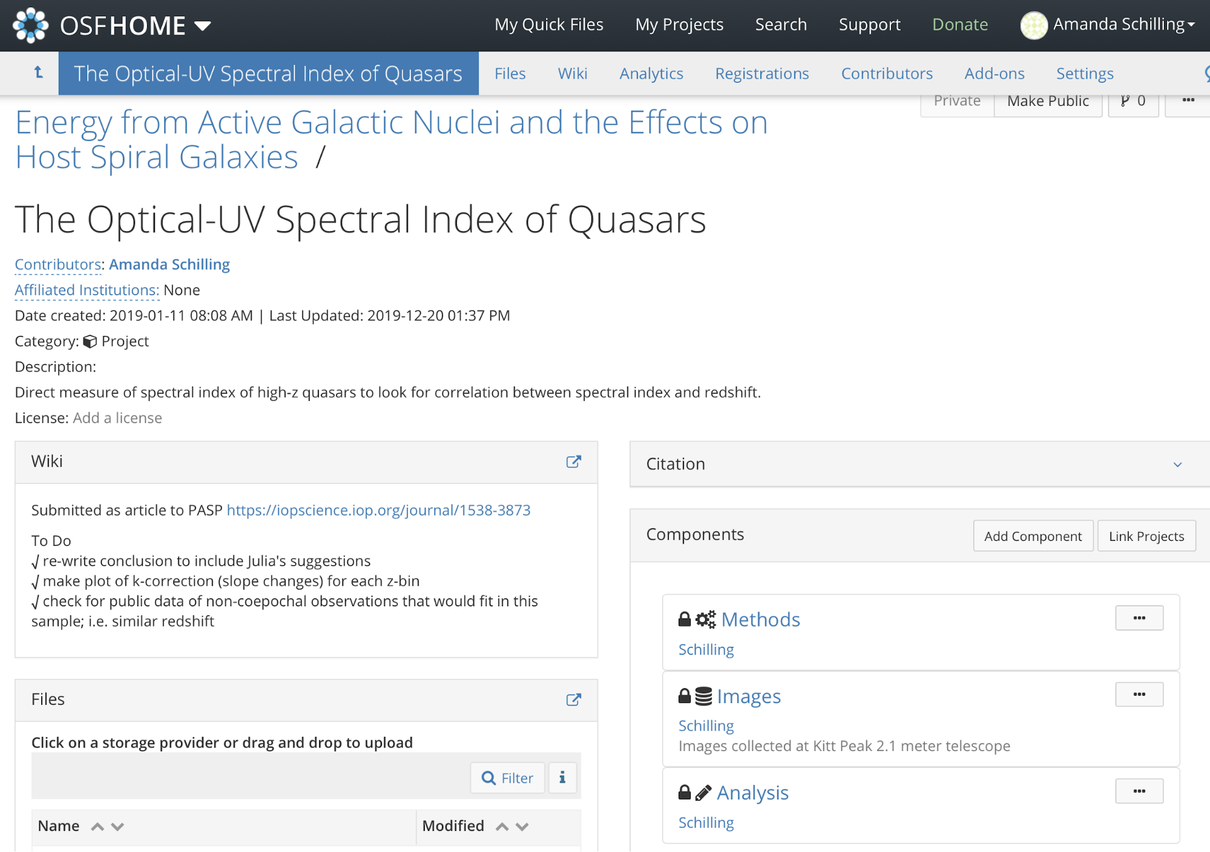Click the Add Component button
The width and height of the screenshot is (1210, 852).
point(1033,536)
